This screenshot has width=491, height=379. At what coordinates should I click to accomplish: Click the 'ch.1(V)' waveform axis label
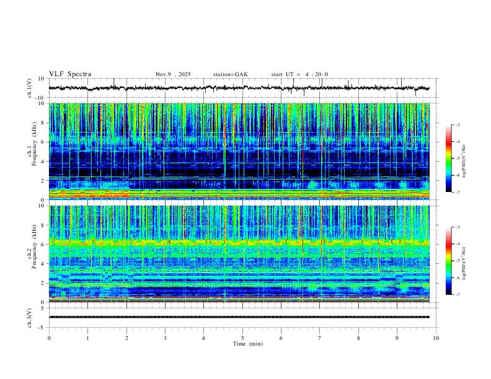(30, 88)
